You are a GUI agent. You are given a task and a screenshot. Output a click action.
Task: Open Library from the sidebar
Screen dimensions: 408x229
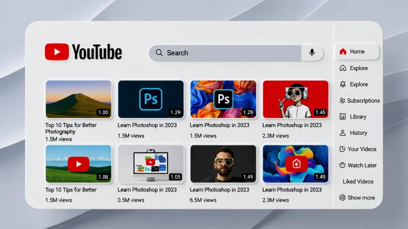click(353, 116)
